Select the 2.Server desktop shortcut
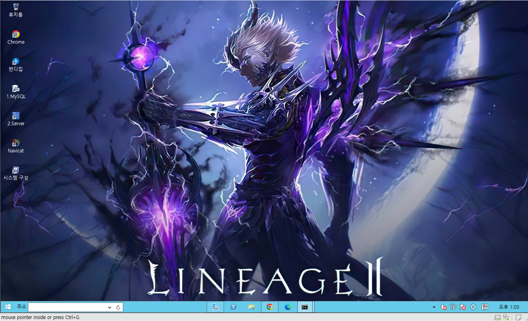 [16, 119]
